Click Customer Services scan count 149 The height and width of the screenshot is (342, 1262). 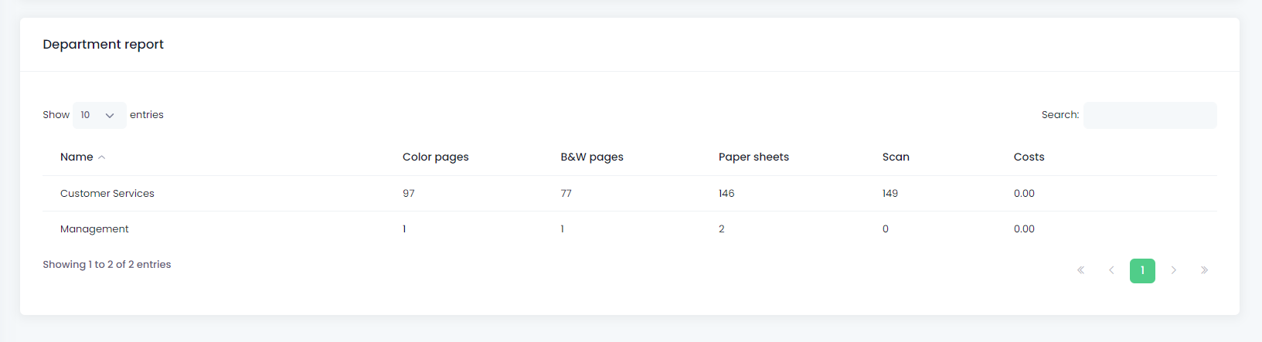click(890, 194)
